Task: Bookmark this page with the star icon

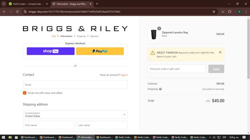Action: [214, 12]
